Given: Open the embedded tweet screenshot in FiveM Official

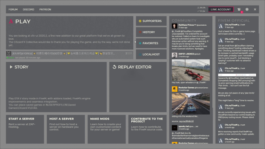Looking at the screenshot, I should 237,75.
